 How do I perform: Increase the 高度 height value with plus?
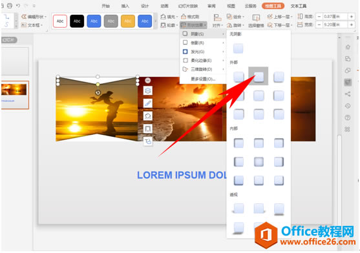[352, 17]
